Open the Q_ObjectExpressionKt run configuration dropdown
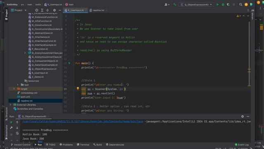This screenshot has width=264, height=149. (196, 5)
